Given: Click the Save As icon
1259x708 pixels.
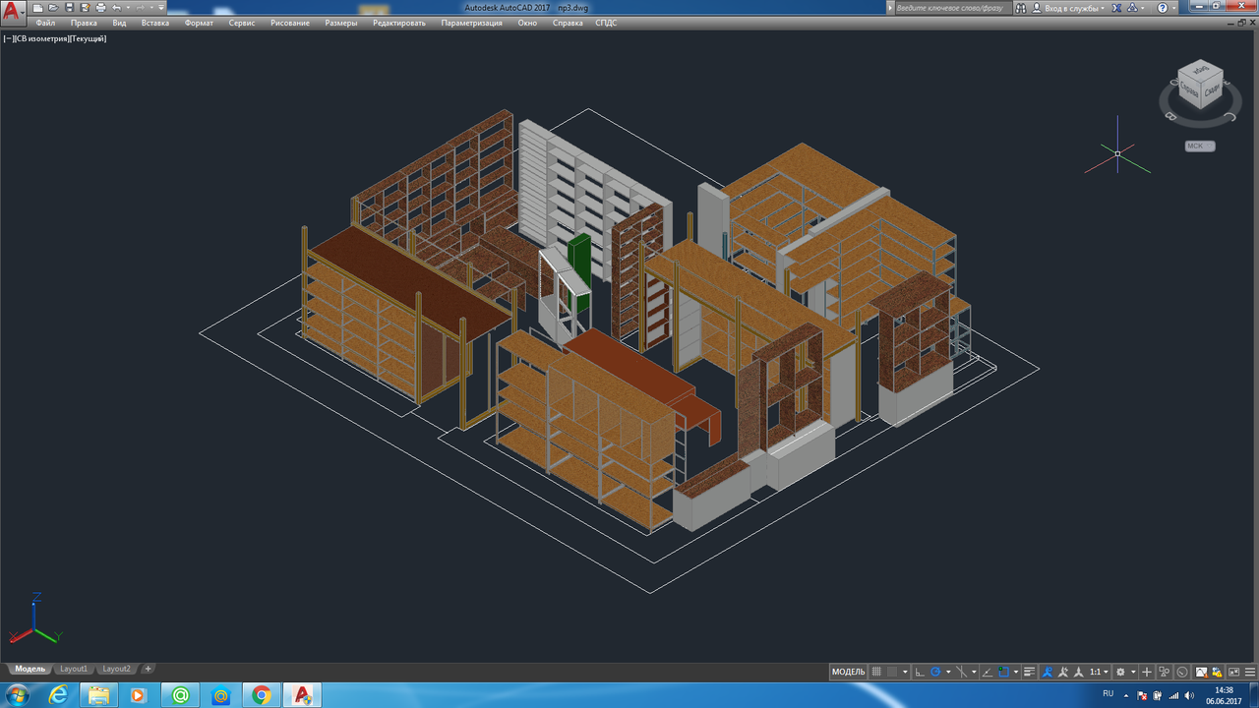Looking at the screenshot, I should [85, 8].
